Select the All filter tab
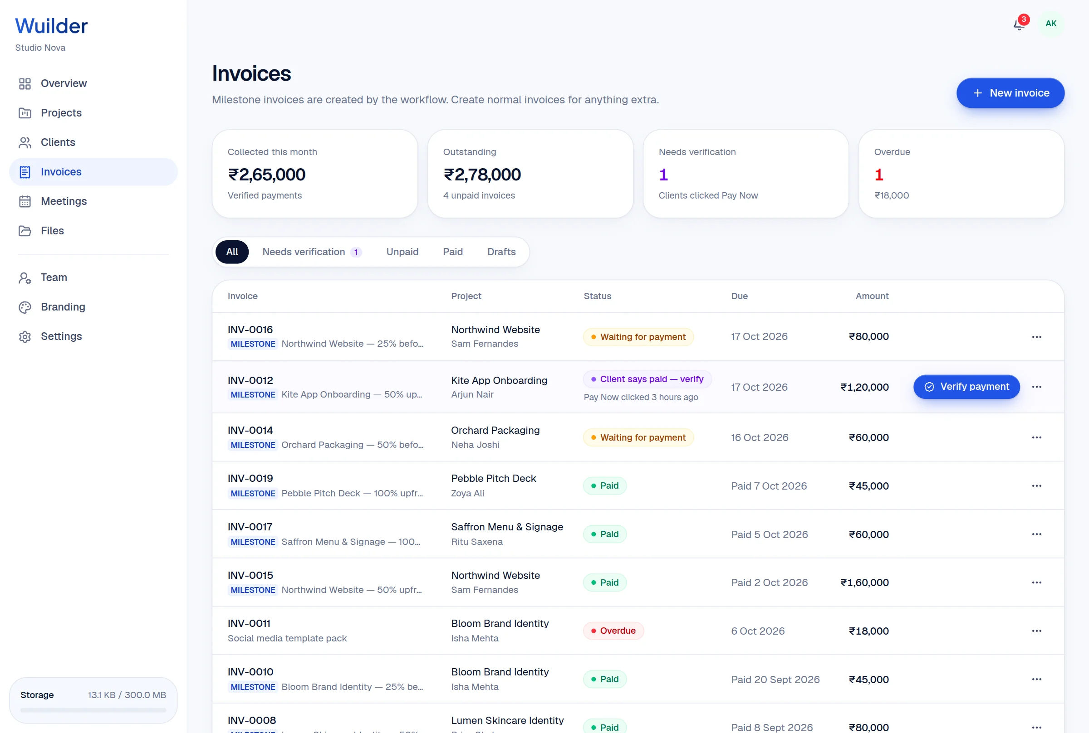This screenshot has width=1089, height=733. click(x=232, y=252)
